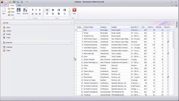Align text left in Format group
This screenshot has width=179, height=101.
33,14
